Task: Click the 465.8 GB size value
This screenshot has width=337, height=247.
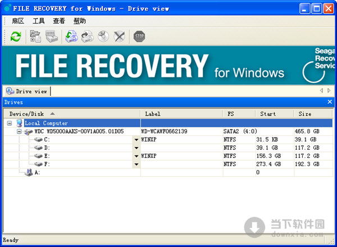Action: (x=307, y=131)
